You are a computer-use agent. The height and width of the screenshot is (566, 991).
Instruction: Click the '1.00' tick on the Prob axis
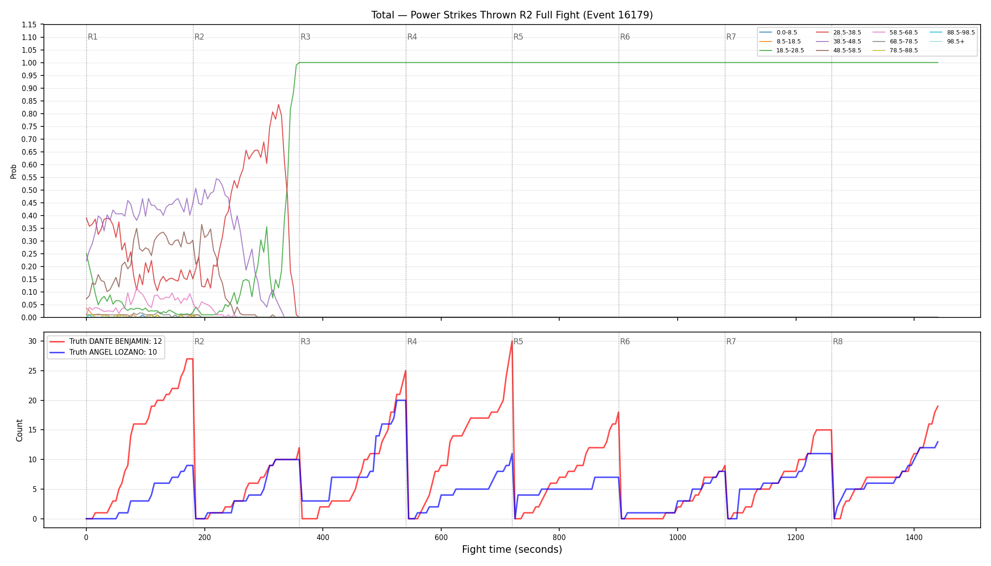[29, 63]
